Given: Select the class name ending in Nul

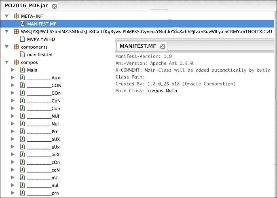Looking at the screenshot, I should 43,124.
